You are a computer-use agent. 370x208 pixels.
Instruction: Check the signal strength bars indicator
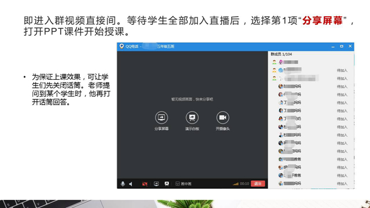click(x=235, y=184)
